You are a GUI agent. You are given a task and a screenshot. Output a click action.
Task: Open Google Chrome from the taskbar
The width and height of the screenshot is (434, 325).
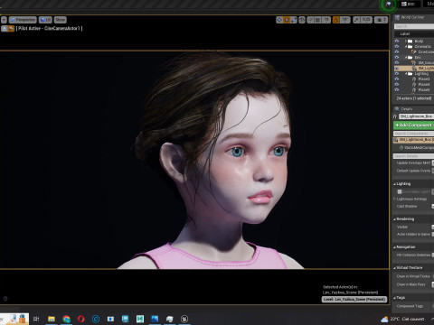coord(66,319)
